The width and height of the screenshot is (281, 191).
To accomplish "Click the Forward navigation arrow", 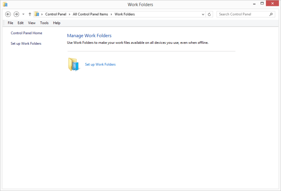I will [x=16, y=14].
